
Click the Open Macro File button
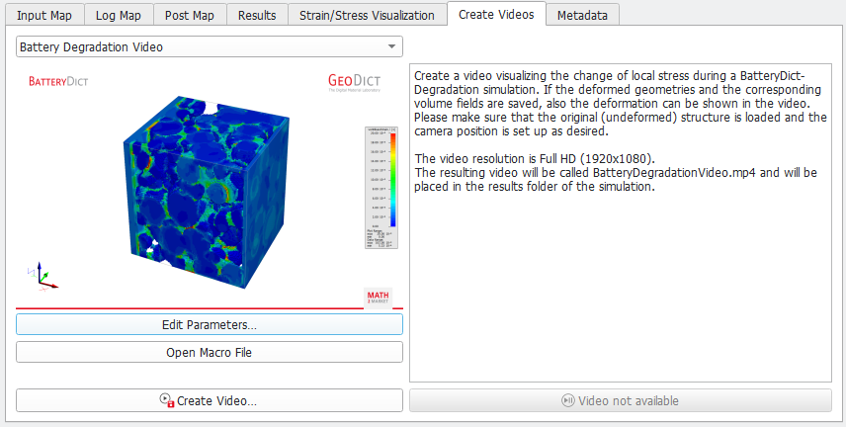coord(210,353)
